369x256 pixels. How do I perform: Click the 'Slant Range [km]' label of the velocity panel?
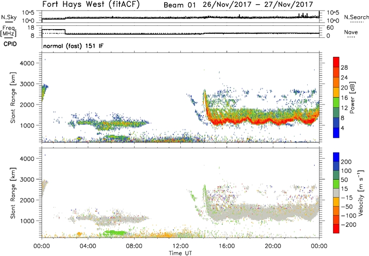(13, 193)
